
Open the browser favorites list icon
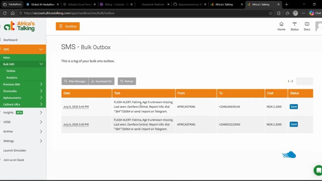tap(287, 13)
